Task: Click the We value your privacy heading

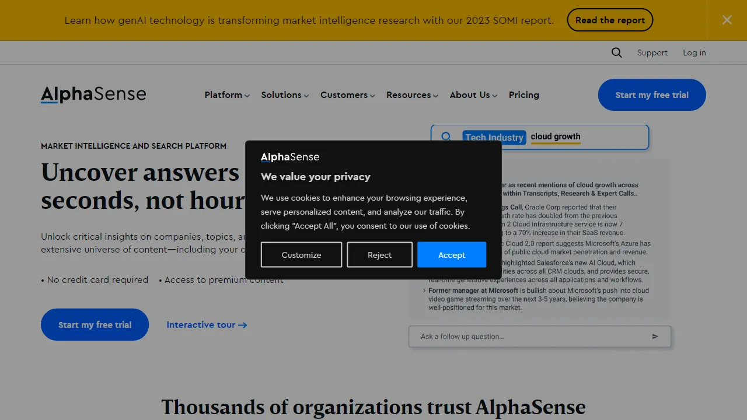Action: (316, 176)
